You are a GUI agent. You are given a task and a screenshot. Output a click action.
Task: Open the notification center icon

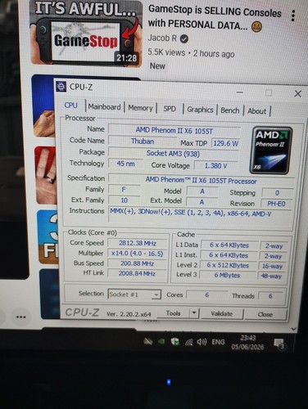pos(279,344)
